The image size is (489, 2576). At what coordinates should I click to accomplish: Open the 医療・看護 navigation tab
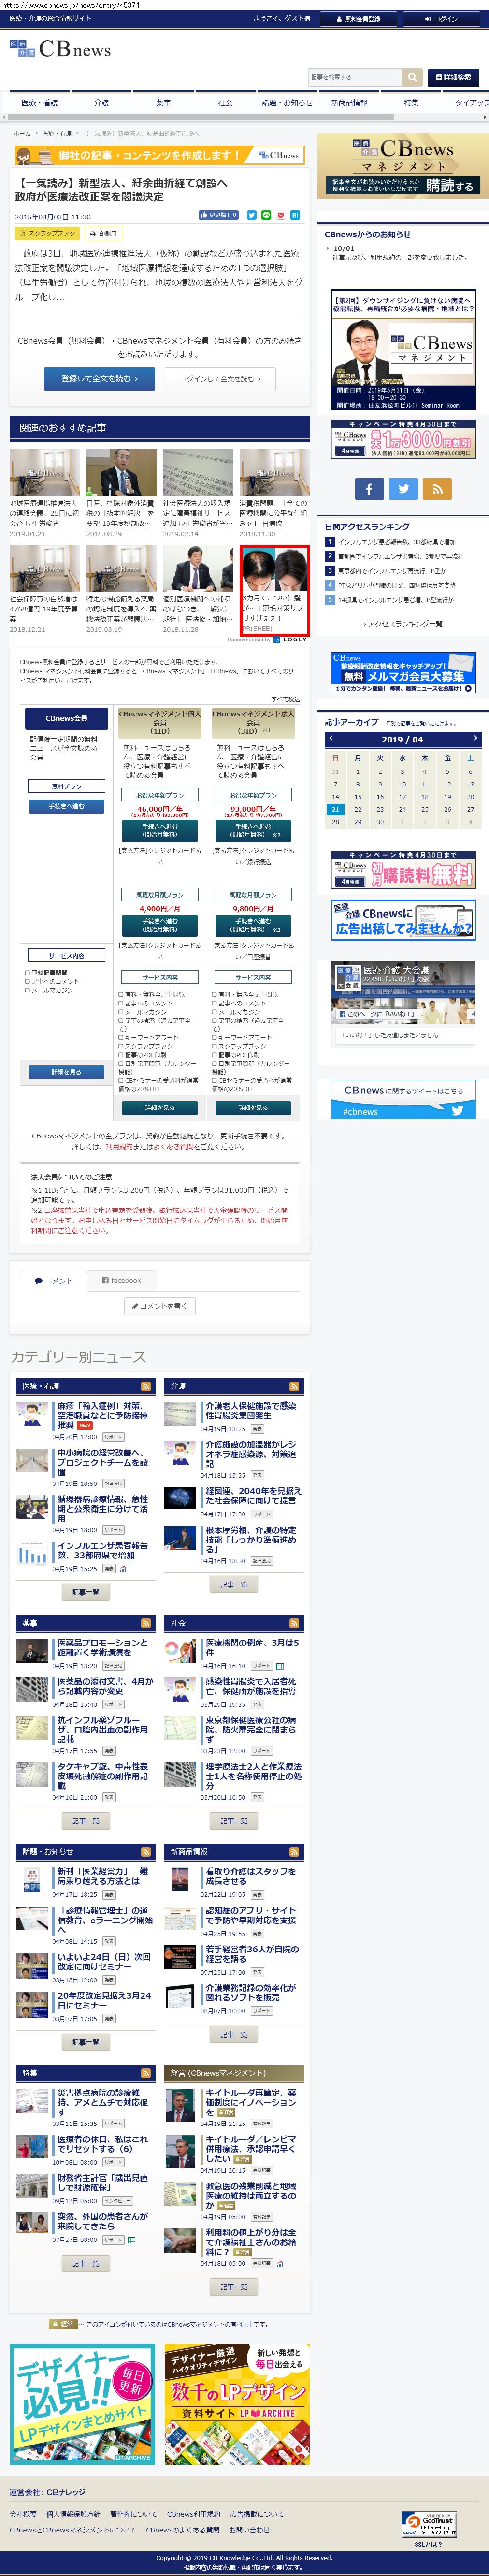click(x=40, y=103)
